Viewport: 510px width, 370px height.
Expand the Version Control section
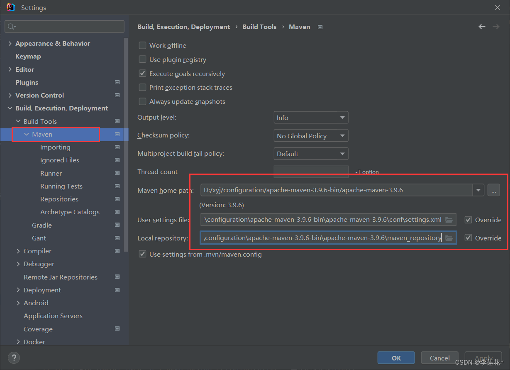[x=10, y=95]
